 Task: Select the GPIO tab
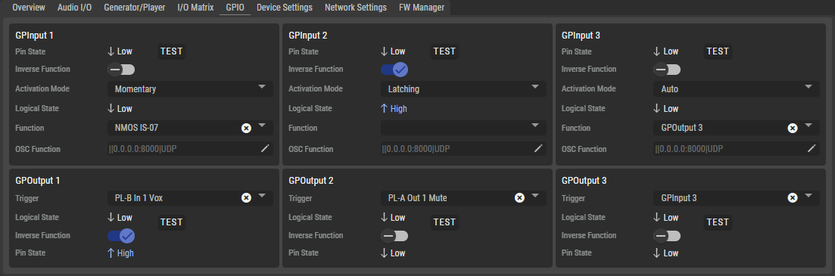pos(235,8)
